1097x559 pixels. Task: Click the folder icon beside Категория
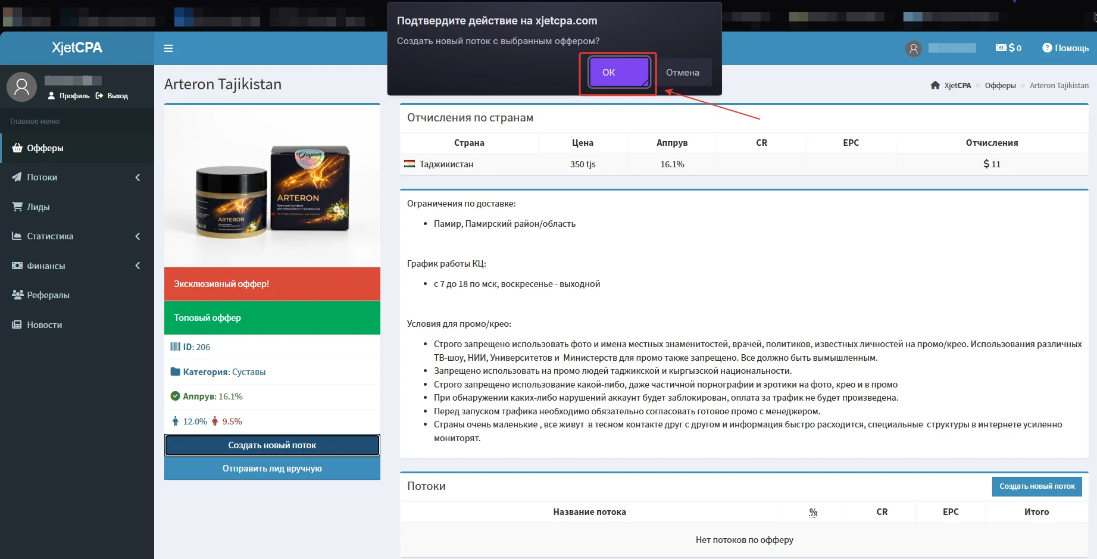(x=175, y=371)
